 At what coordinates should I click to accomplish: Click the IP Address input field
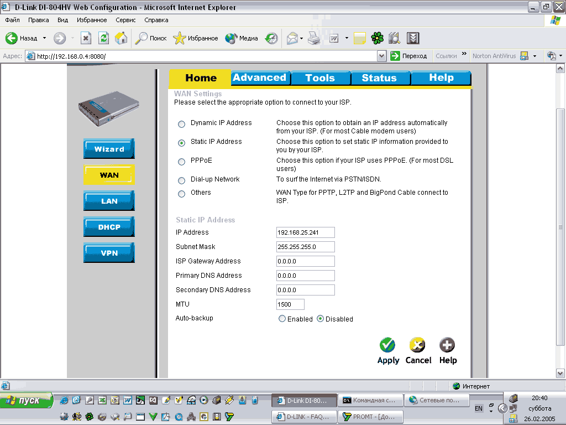pos(305,232)
